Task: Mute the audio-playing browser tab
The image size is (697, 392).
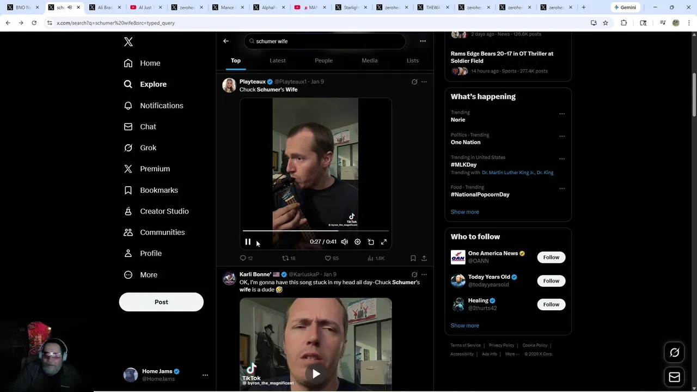Action: click(x=69, y=8)
